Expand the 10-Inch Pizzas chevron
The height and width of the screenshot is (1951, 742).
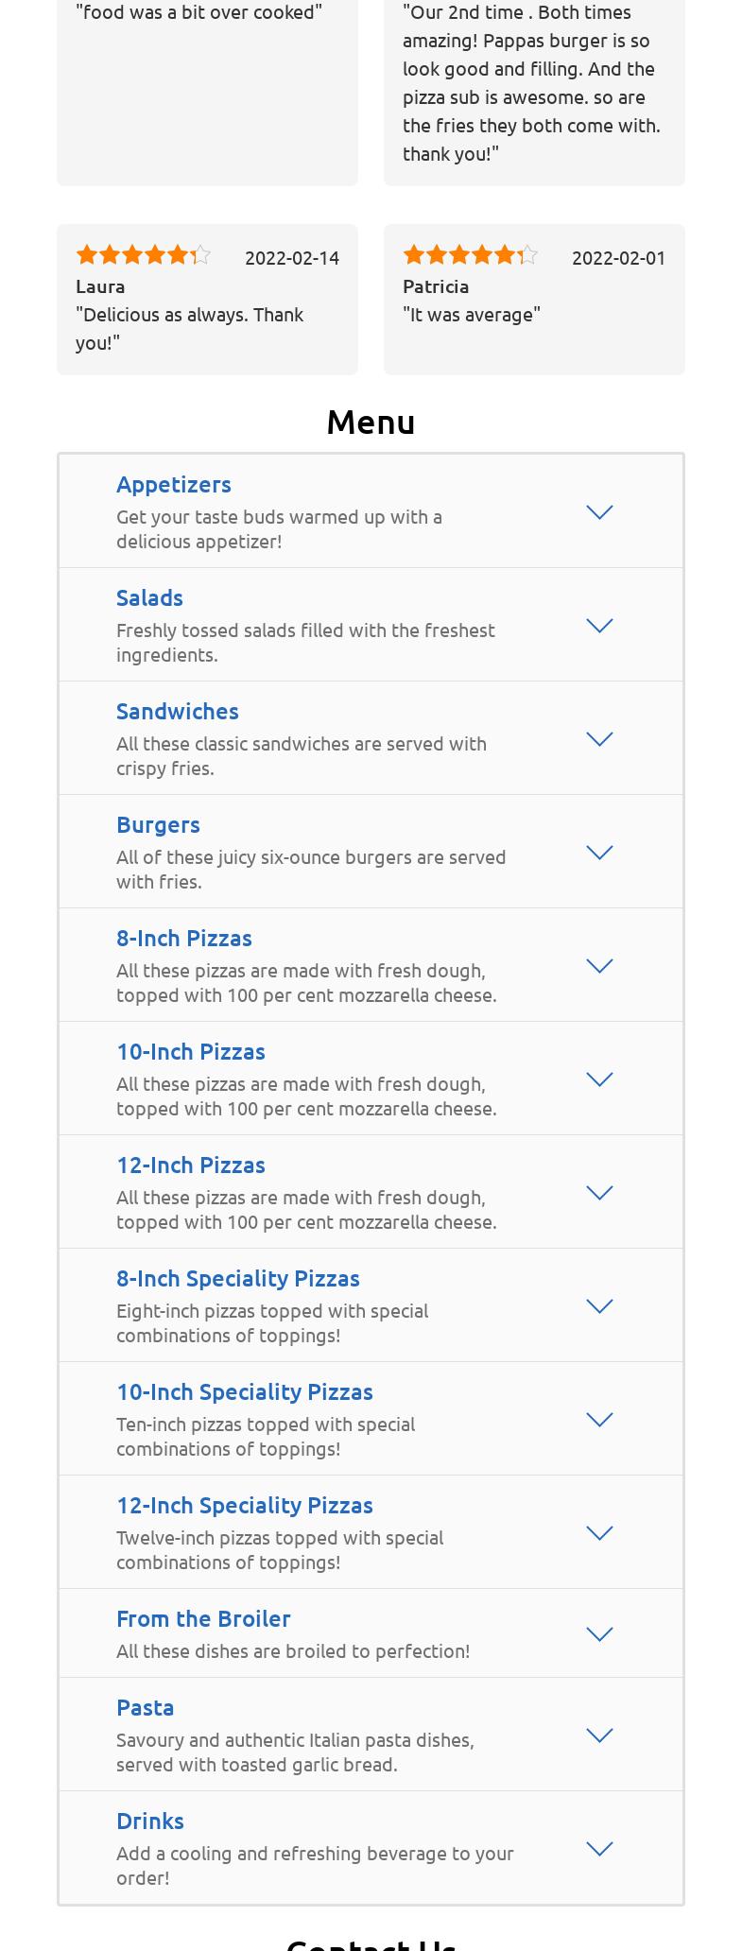[599, 1079]
